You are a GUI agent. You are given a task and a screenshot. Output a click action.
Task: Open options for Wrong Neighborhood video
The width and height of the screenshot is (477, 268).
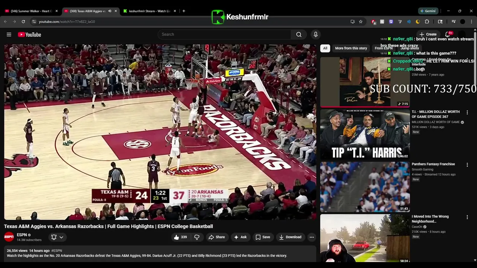(x=467, y=217)
